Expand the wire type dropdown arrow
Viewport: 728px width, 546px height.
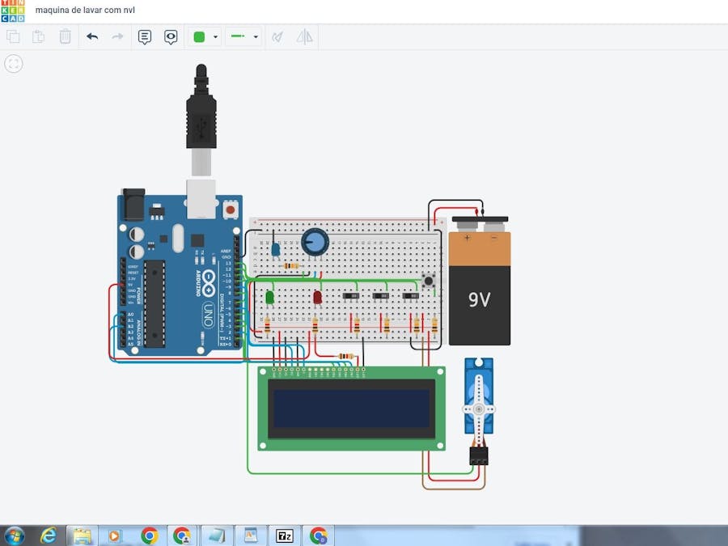256,37
